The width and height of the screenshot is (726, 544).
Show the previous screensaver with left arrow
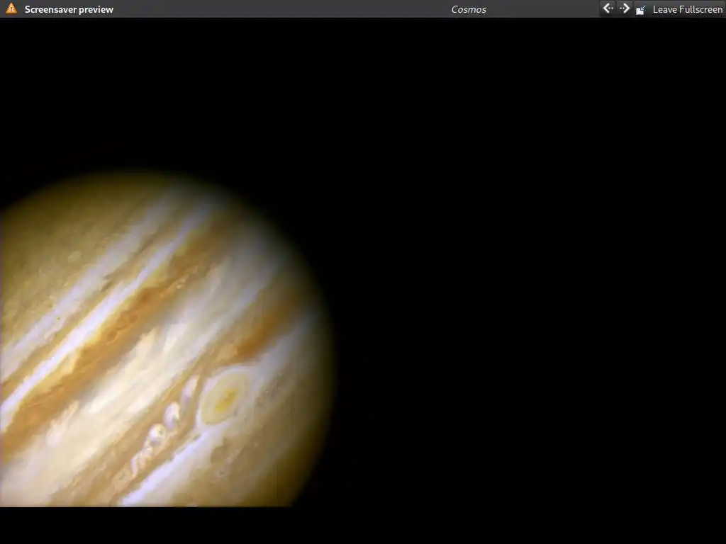tap(608, 8)
